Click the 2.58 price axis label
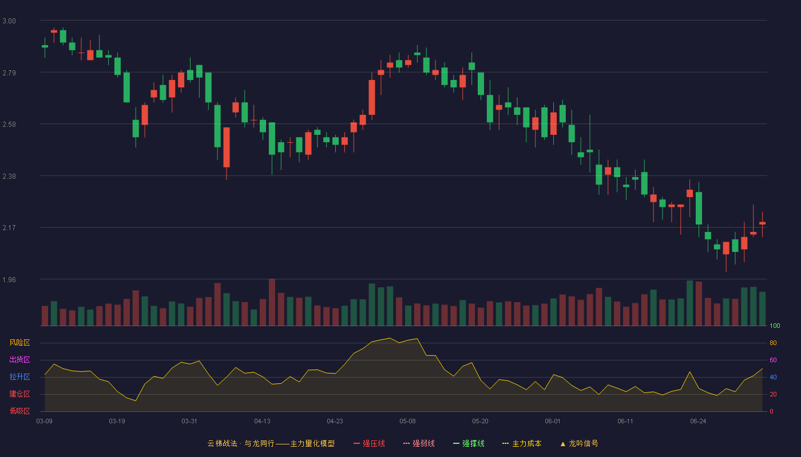Viewport: 801px width, 457px height. pos(9,125)
